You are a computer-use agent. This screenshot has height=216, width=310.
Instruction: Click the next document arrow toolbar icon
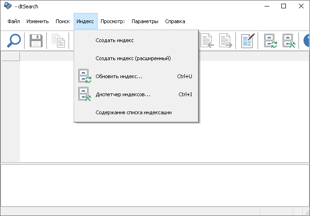point(226,41)
